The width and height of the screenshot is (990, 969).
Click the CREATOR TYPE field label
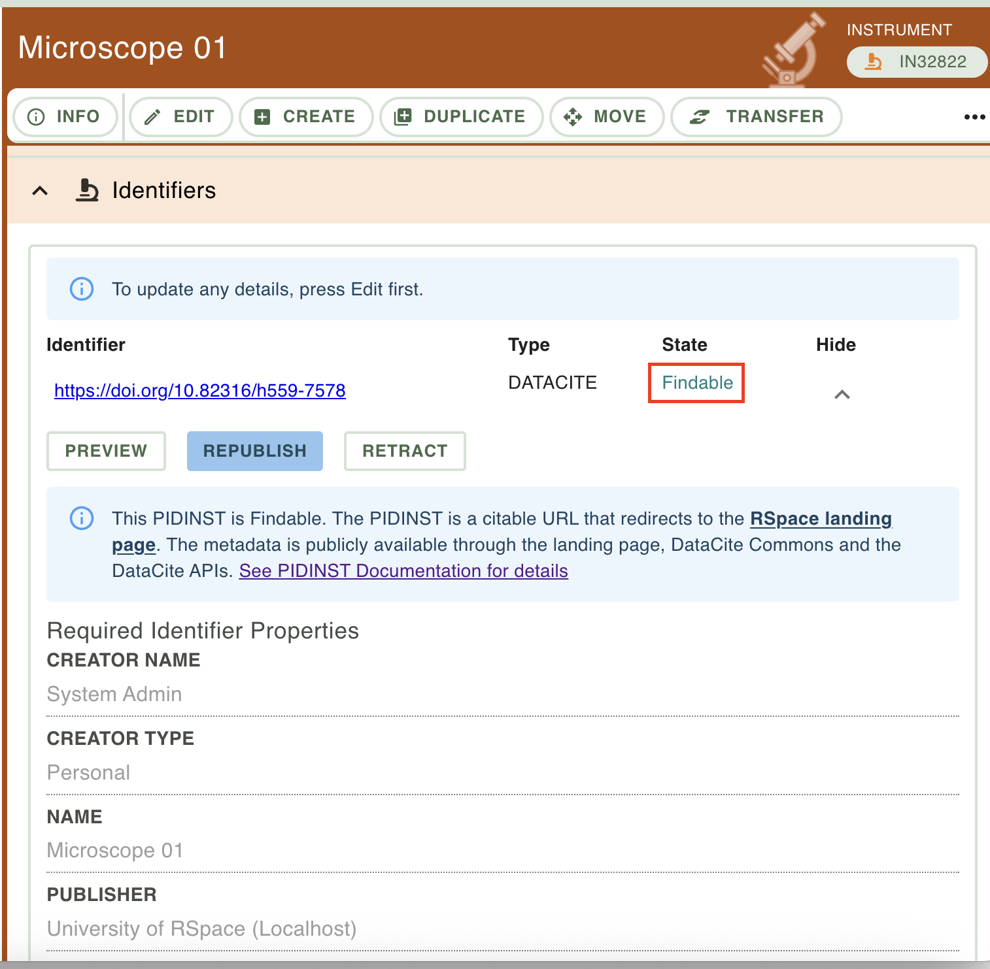tap(120, 738)
